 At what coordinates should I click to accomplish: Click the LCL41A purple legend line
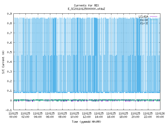click(153, 17)
